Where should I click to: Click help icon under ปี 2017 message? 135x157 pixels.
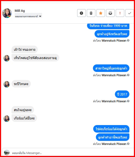tap(128, 101)
